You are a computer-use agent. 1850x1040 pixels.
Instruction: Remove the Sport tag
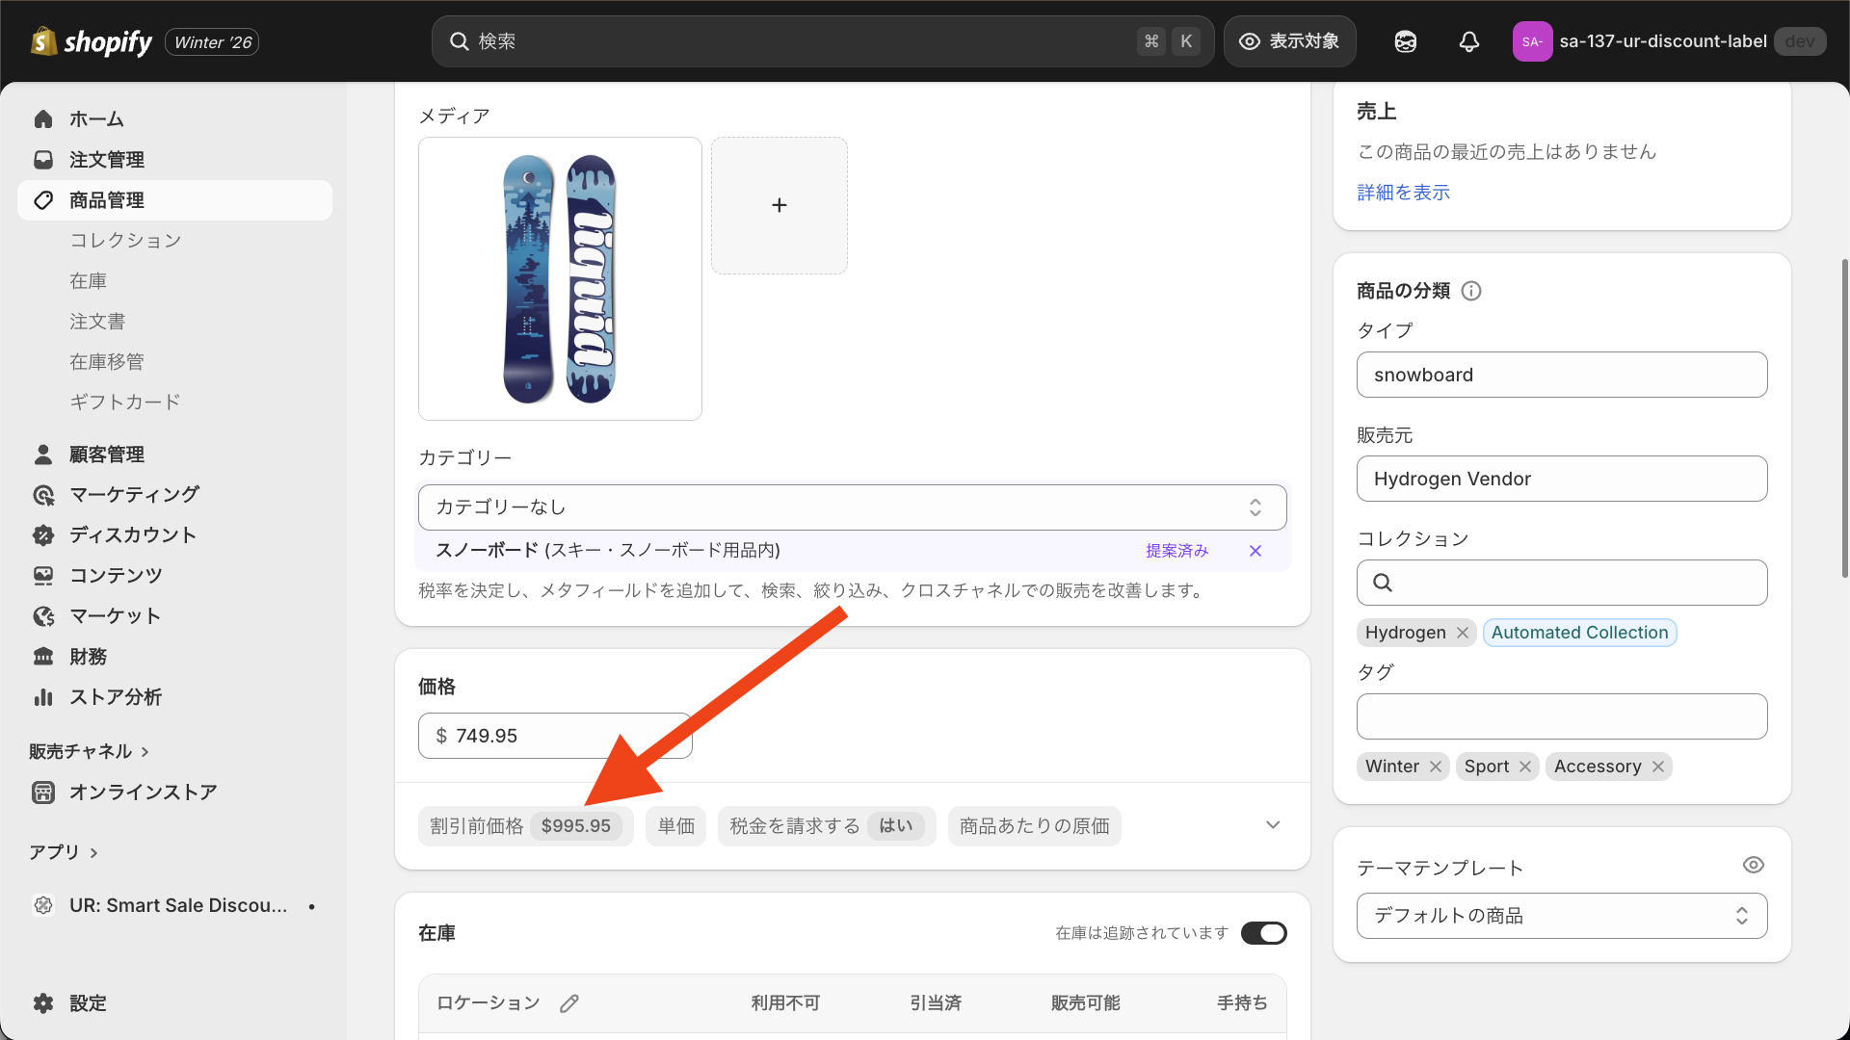tap(1525, 767)
